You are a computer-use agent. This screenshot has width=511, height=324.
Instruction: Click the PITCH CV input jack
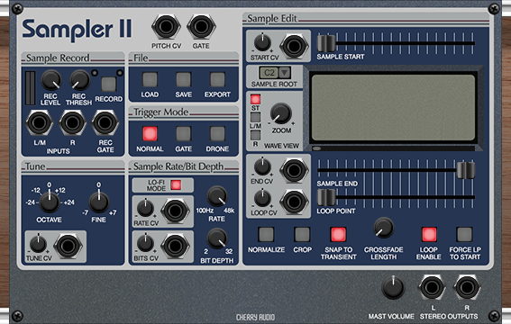tap(166, 27)
